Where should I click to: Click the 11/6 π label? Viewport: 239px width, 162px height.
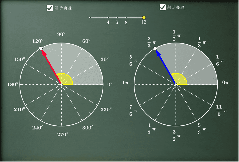pyautogui.click(x=221, y=111)
